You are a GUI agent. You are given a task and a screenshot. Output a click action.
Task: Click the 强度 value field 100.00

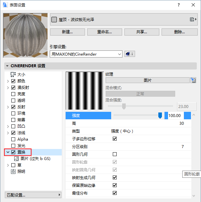176,115
